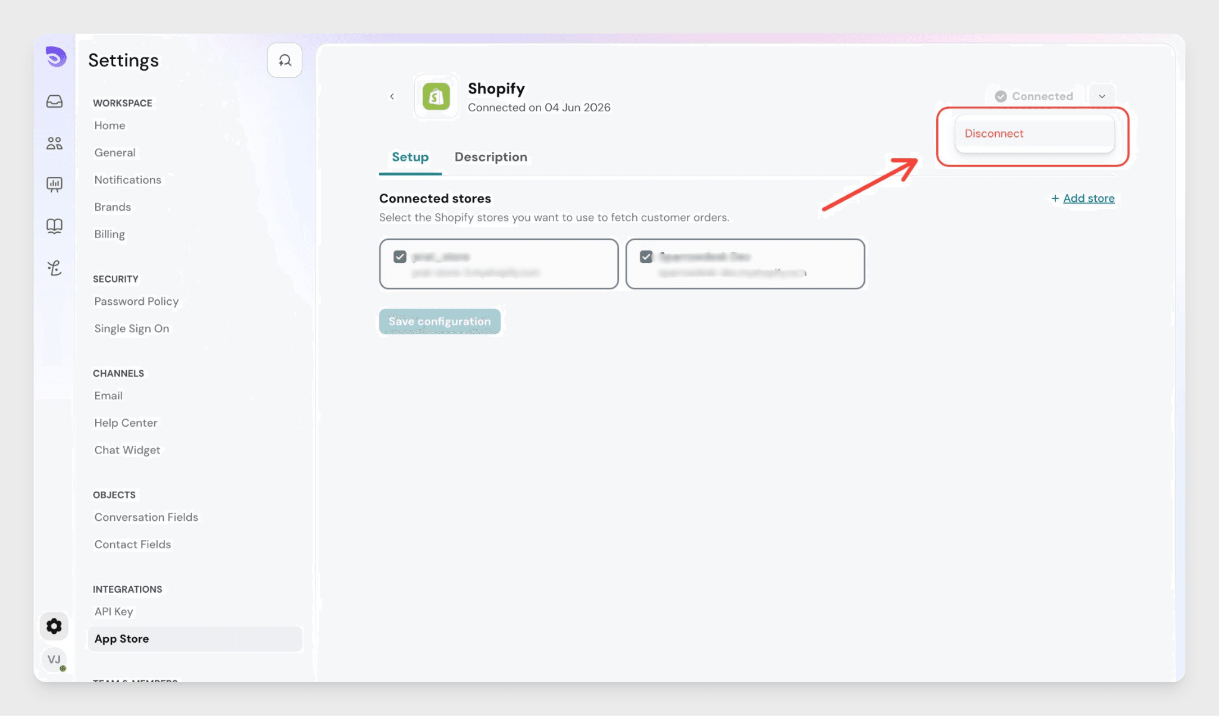Click the settings gear icon
1219x716 pixels.
click(x=54, y=626)
